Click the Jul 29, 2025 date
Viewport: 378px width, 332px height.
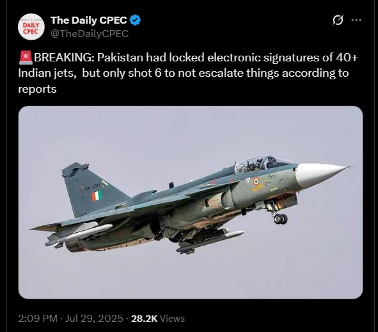[x=94, y=319]
